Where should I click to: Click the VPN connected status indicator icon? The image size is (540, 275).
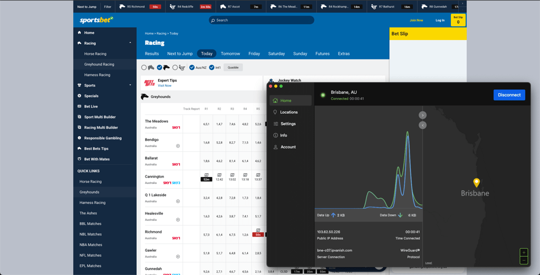(323, 95)
